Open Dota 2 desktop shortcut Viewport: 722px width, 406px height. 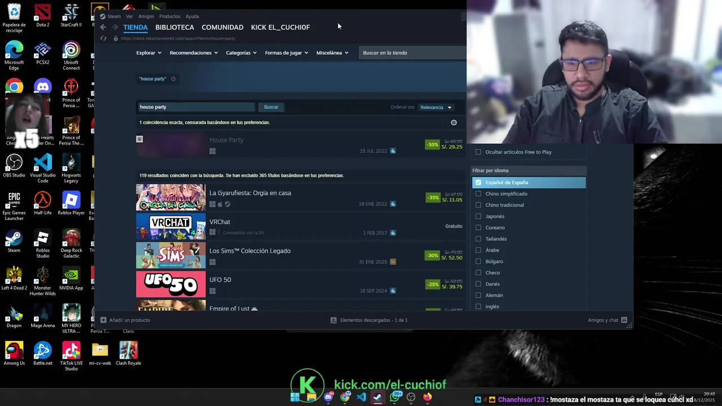click(x=43, y=16)
